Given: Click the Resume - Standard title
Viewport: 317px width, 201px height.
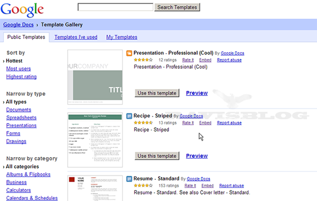Looking at the screenshot, I should [156, 179].
